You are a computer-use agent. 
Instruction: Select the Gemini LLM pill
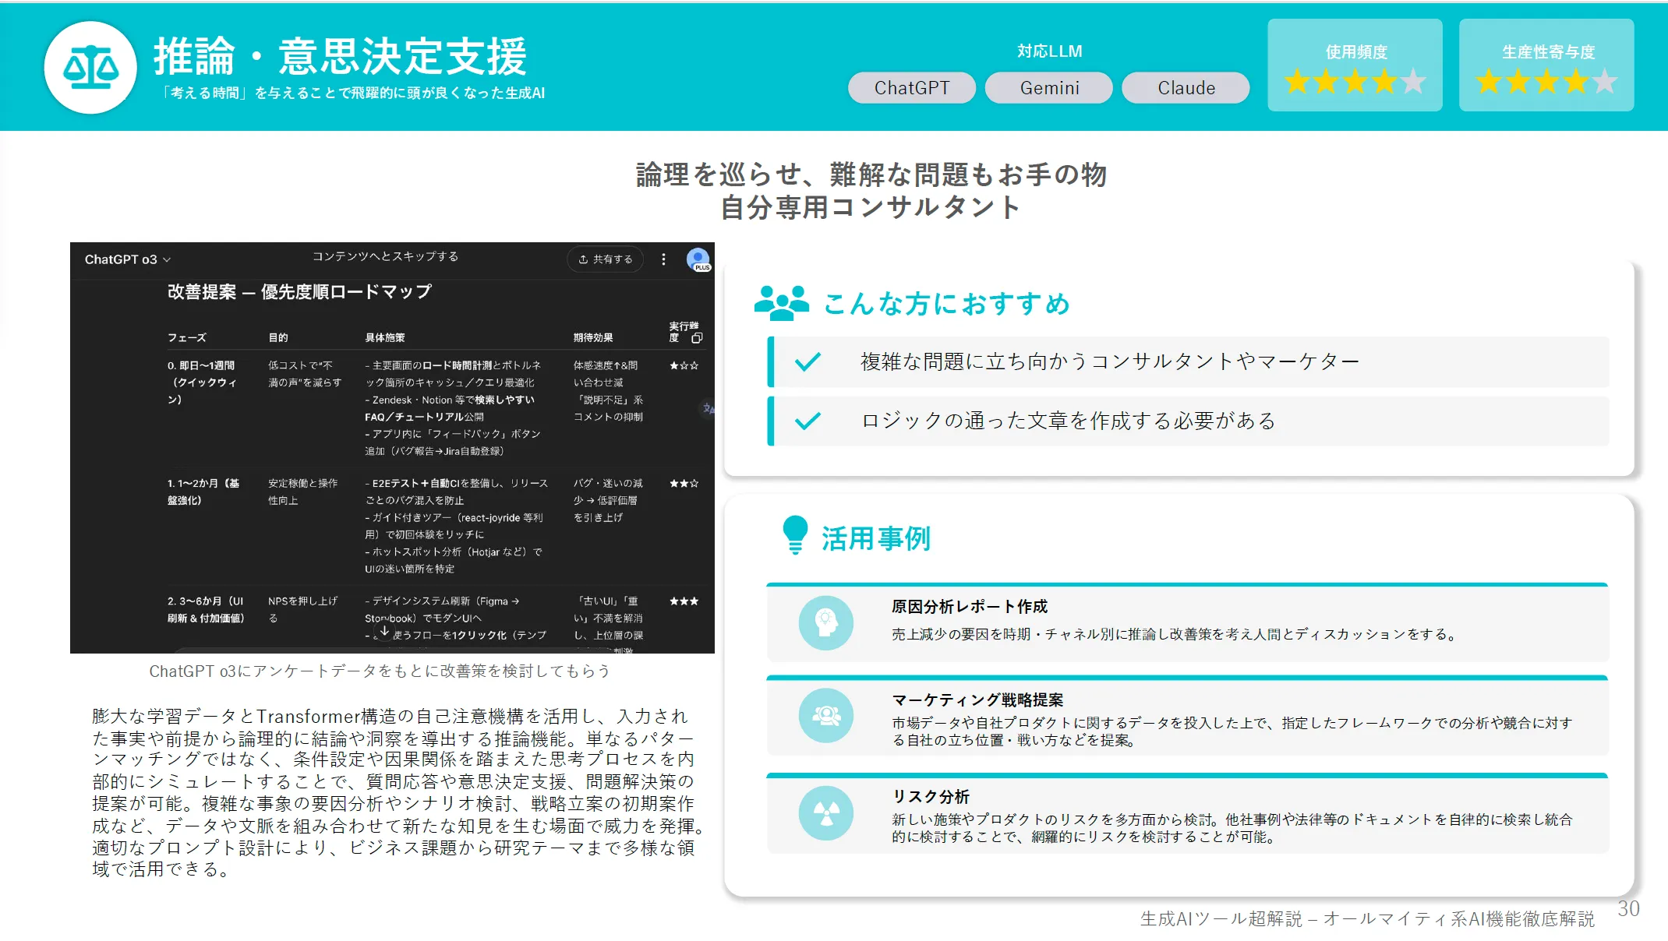[1049, 88]
